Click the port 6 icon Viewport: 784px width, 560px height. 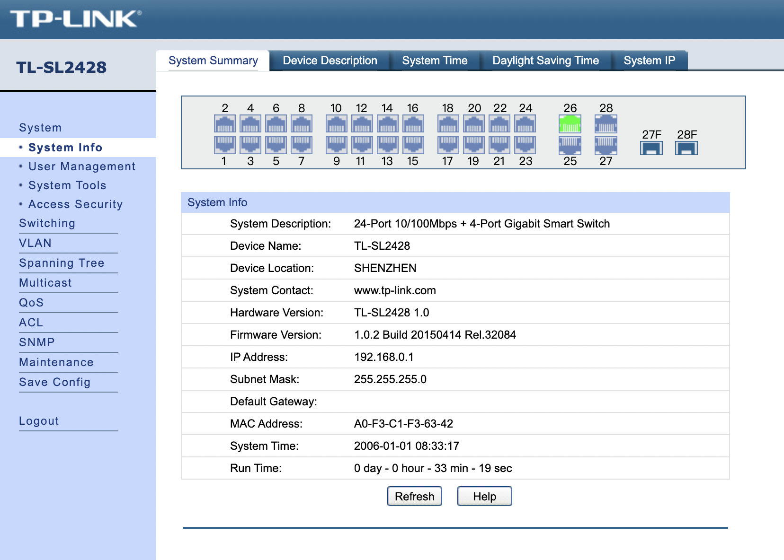click(276, 124)
